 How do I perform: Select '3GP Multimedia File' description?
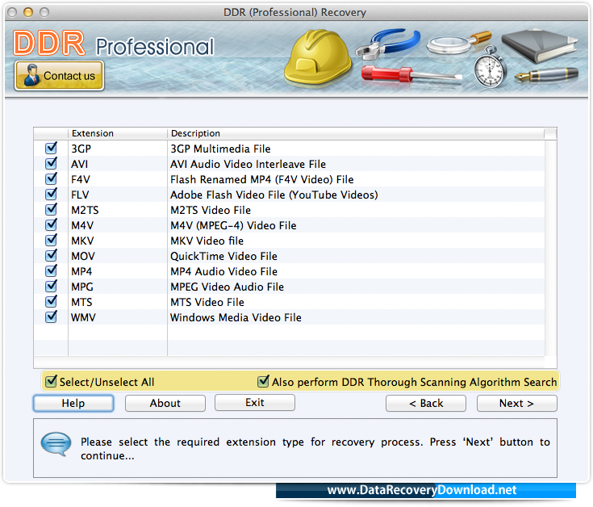(x=220, y=149)
